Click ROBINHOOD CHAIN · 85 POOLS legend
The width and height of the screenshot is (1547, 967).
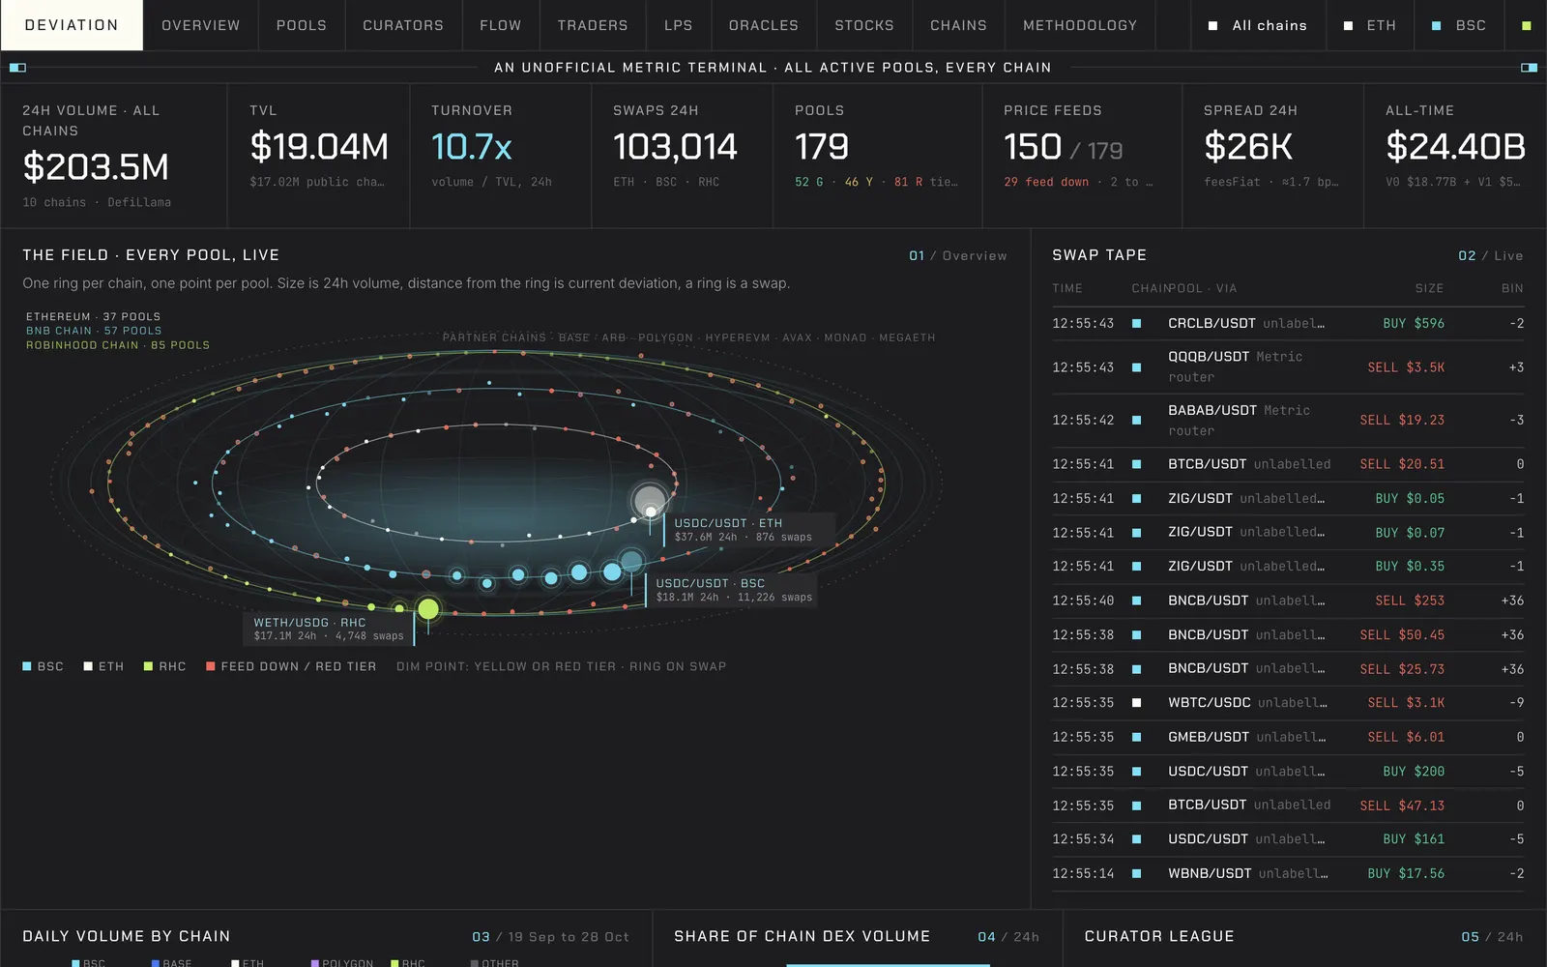[x=118, y=345]
